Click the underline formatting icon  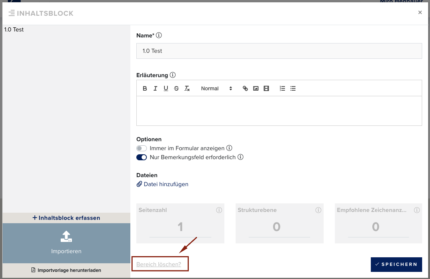166,88
